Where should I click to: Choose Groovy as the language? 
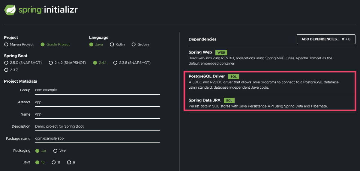133,44
